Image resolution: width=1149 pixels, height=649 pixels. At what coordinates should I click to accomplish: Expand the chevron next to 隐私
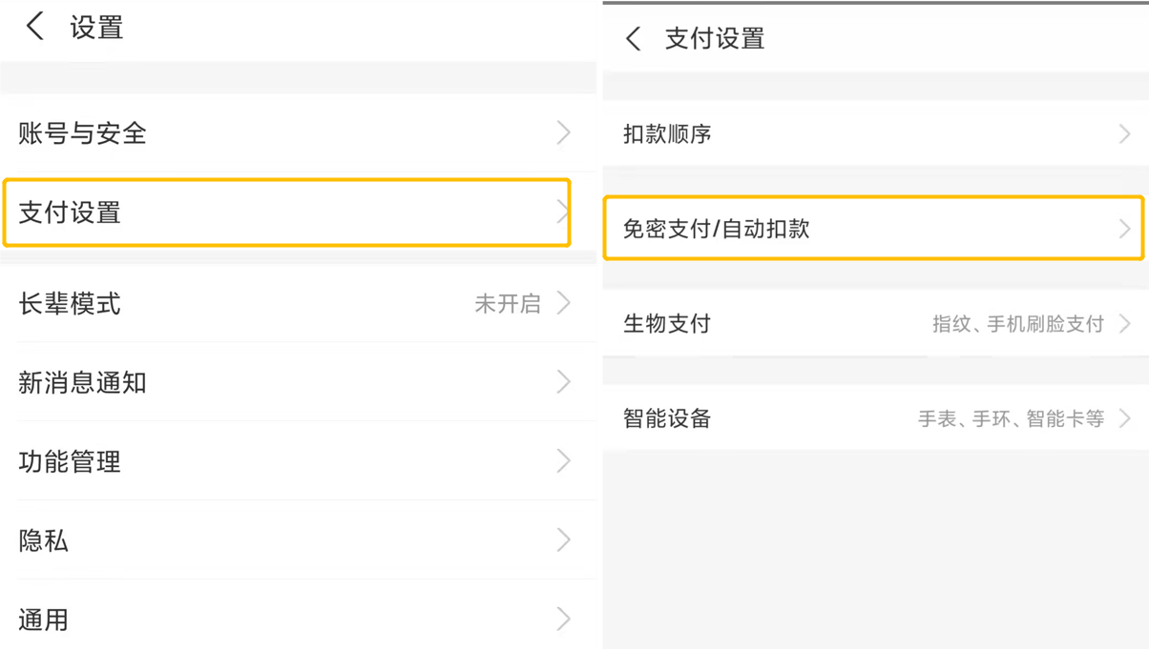point(564,541)
